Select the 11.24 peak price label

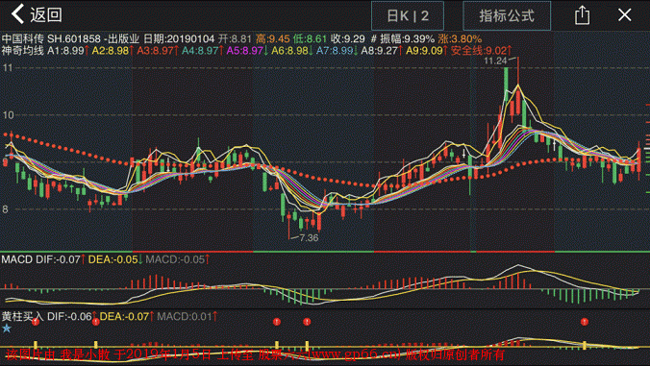[495, 61]
